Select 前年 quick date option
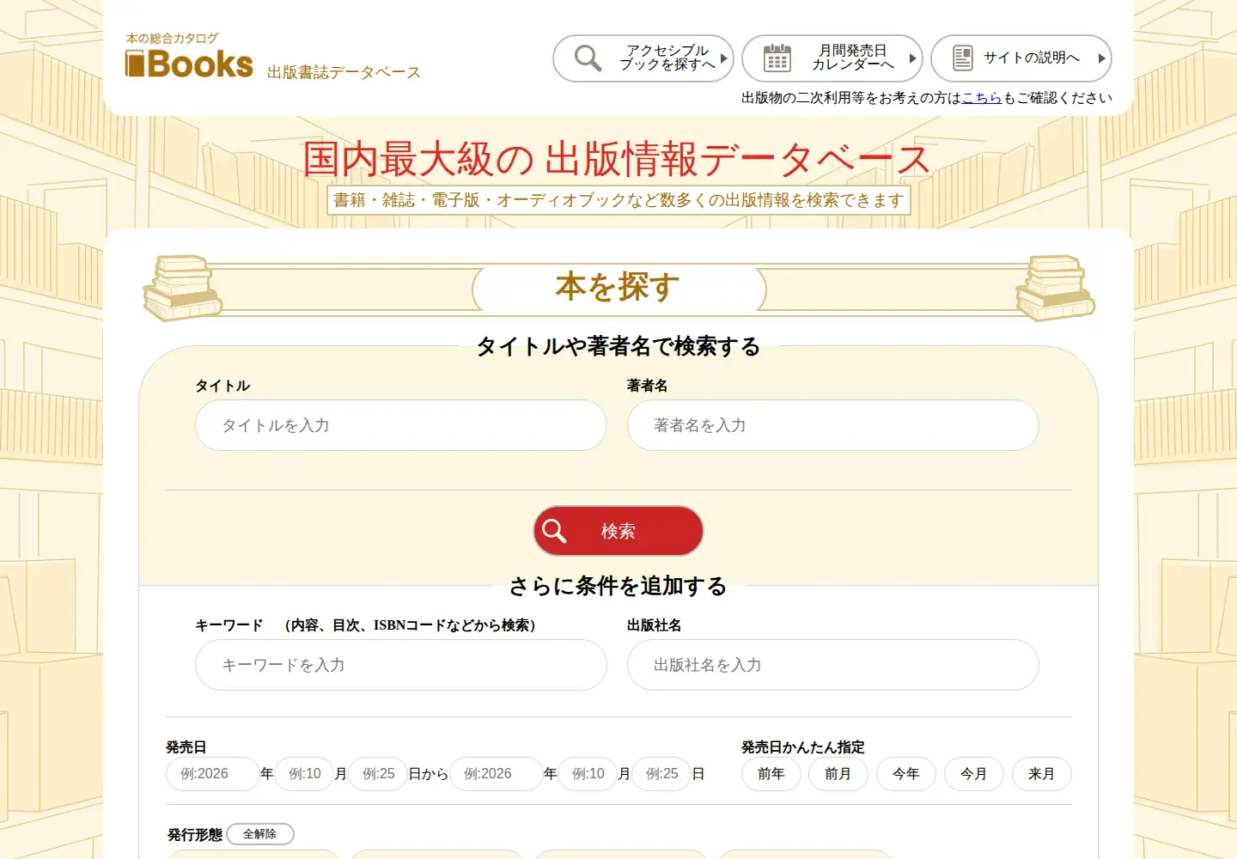 click(771, 774)
